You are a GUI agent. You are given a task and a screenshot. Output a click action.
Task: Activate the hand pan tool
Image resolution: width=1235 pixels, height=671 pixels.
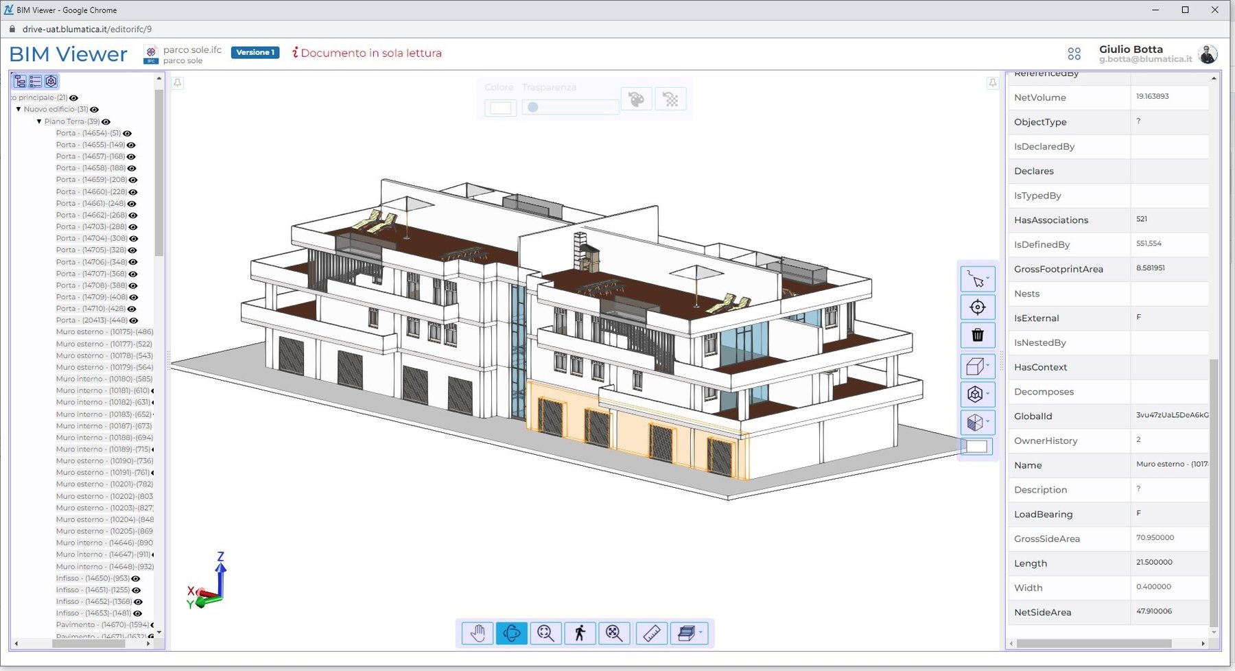[477, 633]
